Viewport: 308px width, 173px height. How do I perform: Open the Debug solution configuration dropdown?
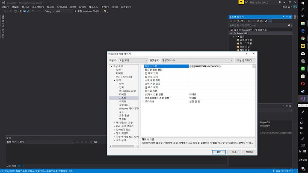(x=49, y=12)
